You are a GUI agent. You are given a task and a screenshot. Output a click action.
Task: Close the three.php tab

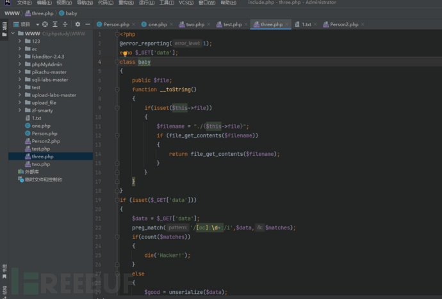tap(287, 24)
